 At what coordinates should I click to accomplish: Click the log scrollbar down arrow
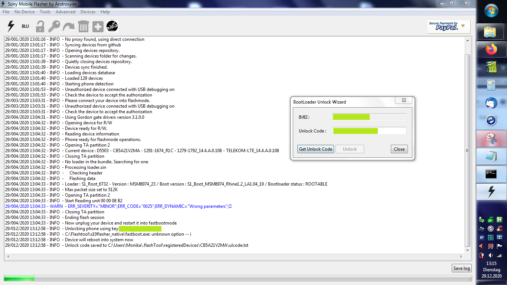pyautogui.click(x=468, y=251)
